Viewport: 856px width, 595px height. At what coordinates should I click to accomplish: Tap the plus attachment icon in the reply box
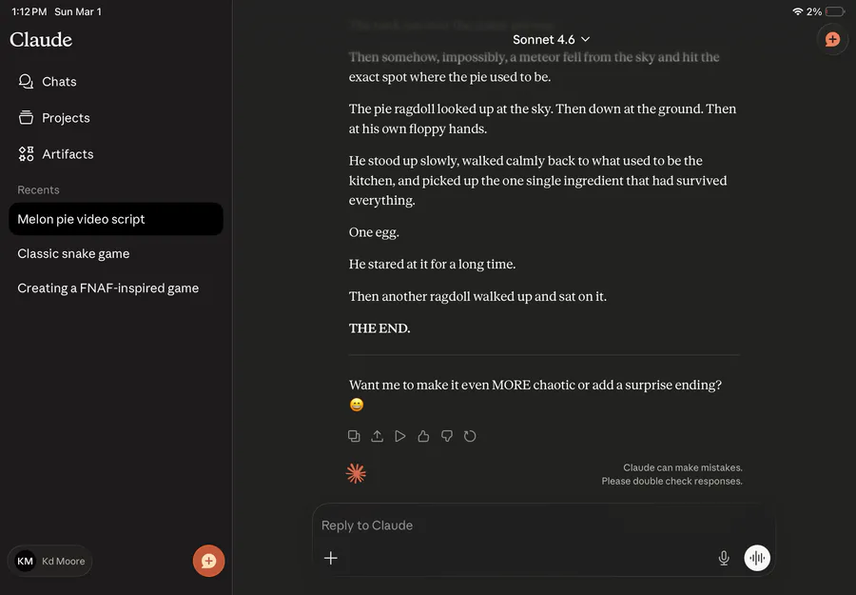point(331,558)
